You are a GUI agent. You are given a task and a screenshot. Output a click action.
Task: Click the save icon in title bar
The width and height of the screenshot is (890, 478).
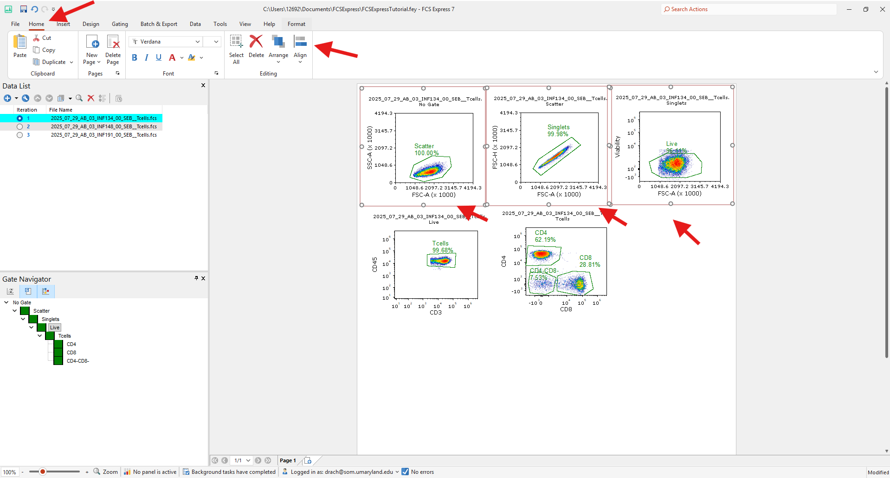pos(24,9)
